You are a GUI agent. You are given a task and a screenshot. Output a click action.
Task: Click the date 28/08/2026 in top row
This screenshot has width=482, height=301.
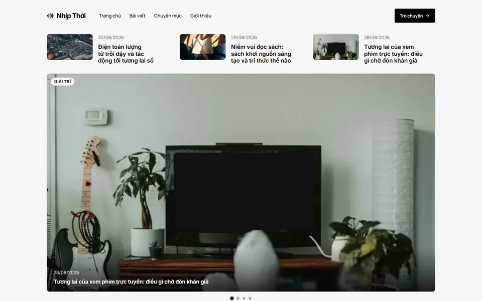click(x=377, y=38)
